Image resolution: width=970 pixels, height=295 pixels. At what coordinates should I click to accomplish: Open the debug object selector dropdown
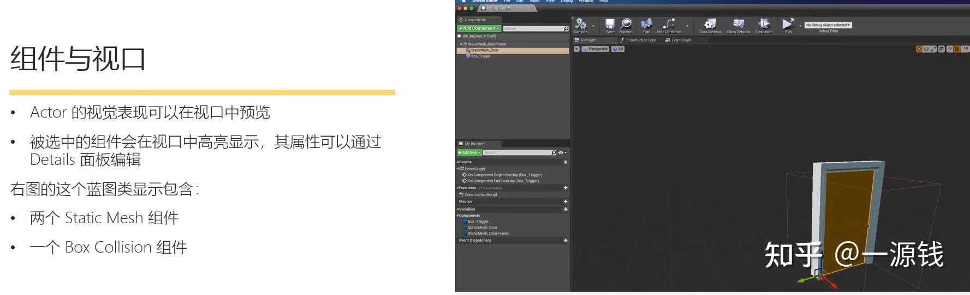(x=828, y=25)
